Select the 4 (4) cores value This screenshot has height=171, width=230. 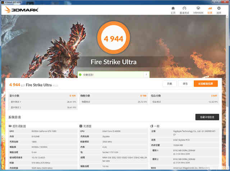pyautogui.click(x=105, y=147)
